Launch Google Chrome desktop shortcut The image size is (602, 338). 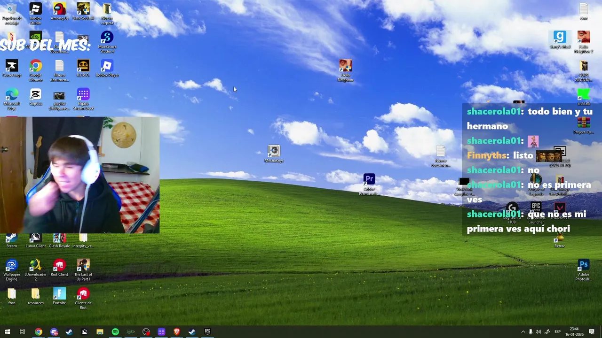[x=35, y=70]
